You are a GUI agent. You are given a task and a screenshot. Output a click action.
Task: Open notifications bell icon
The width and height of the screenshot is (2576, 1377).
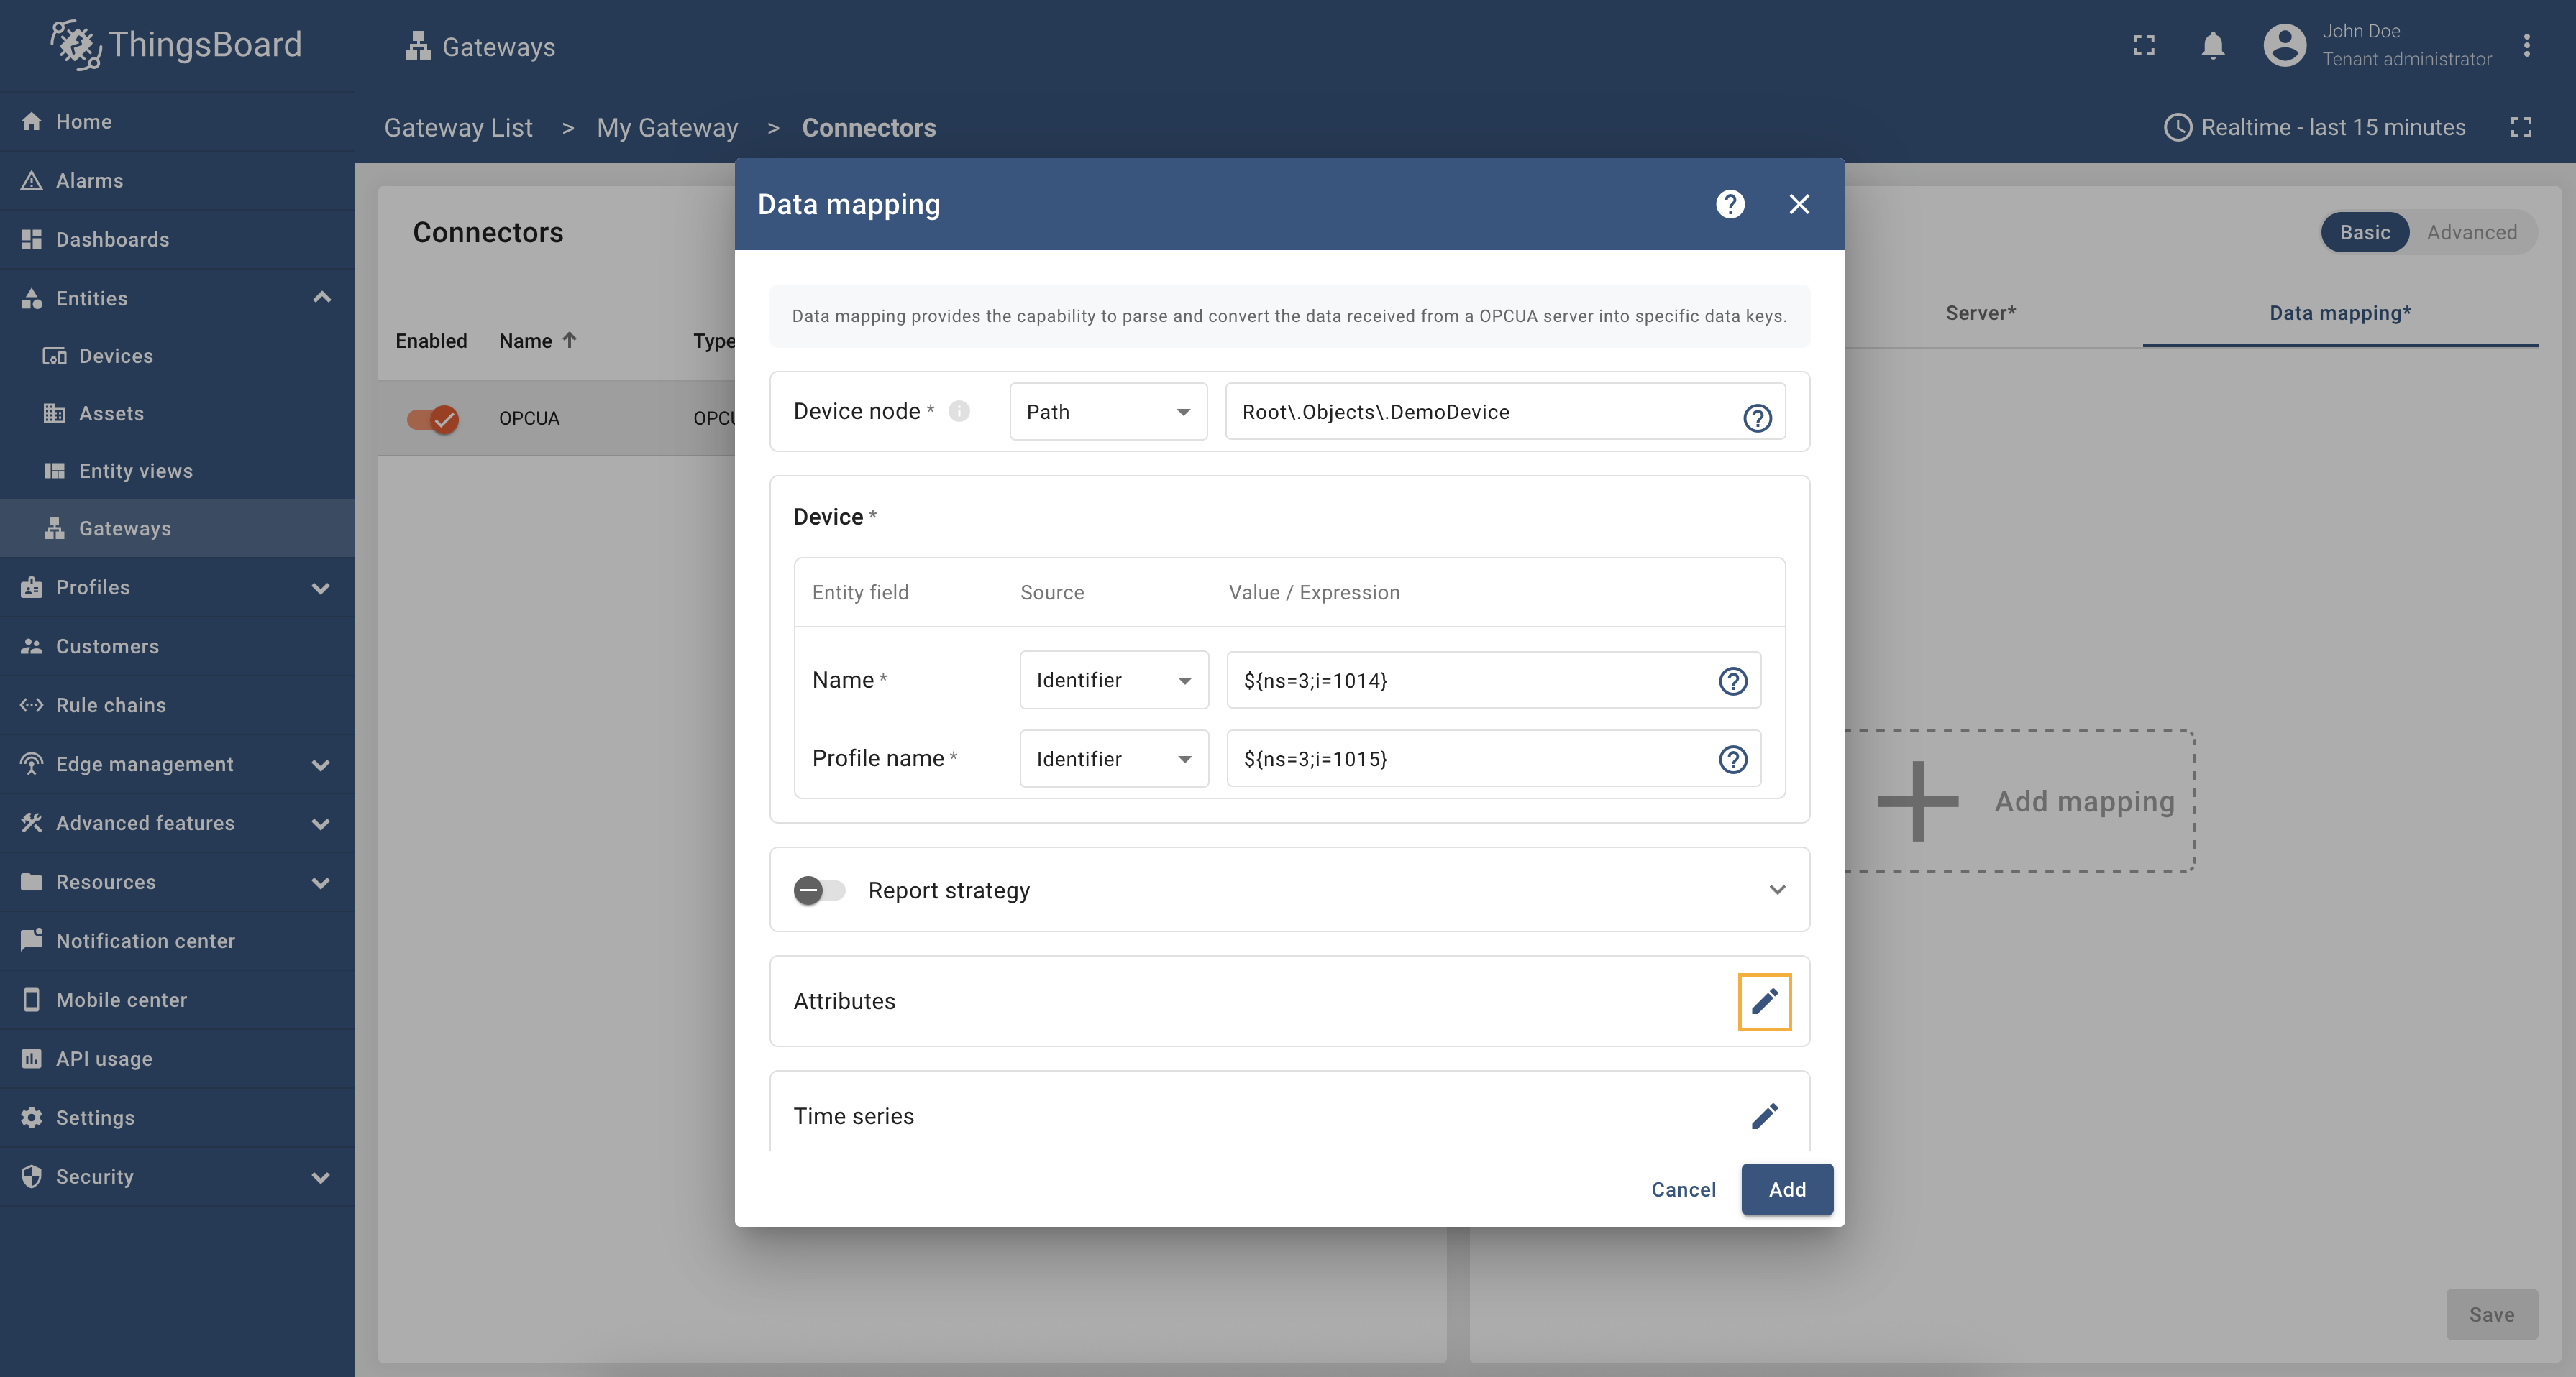[2212, 45]
